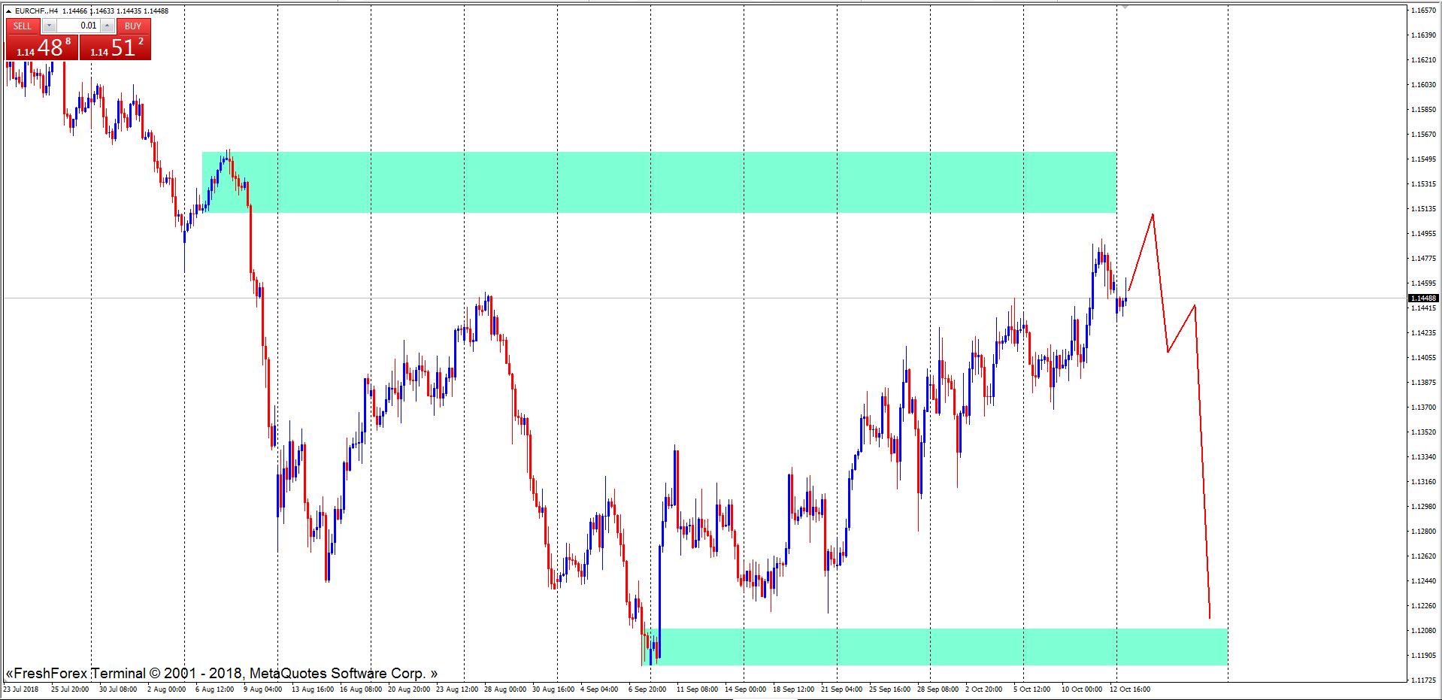Click the 1.12080 price scale label
This screenshot has height=700, width=1442.
coord(1423,631)
